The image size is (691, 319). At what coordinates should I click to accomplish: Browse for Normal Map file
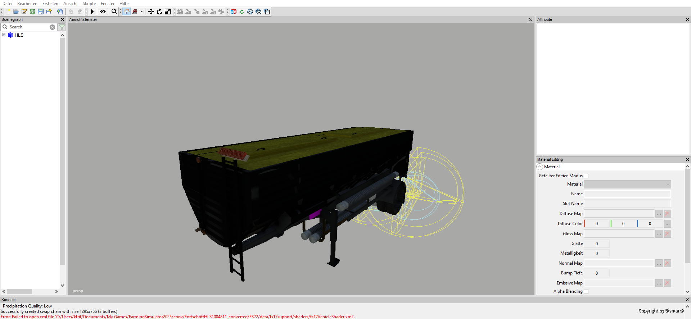point(659,263)
